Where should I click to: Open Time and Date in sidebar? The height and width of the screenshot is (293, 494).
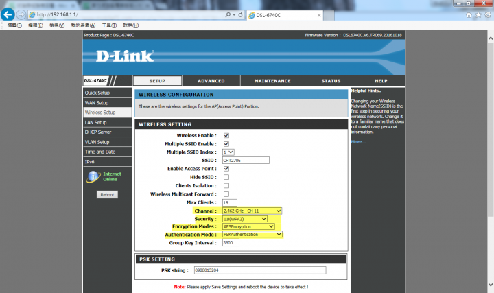(x=108, y=152)
